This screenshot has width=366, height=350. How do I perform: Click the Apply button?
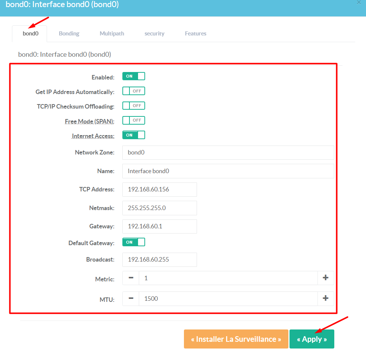312,339
